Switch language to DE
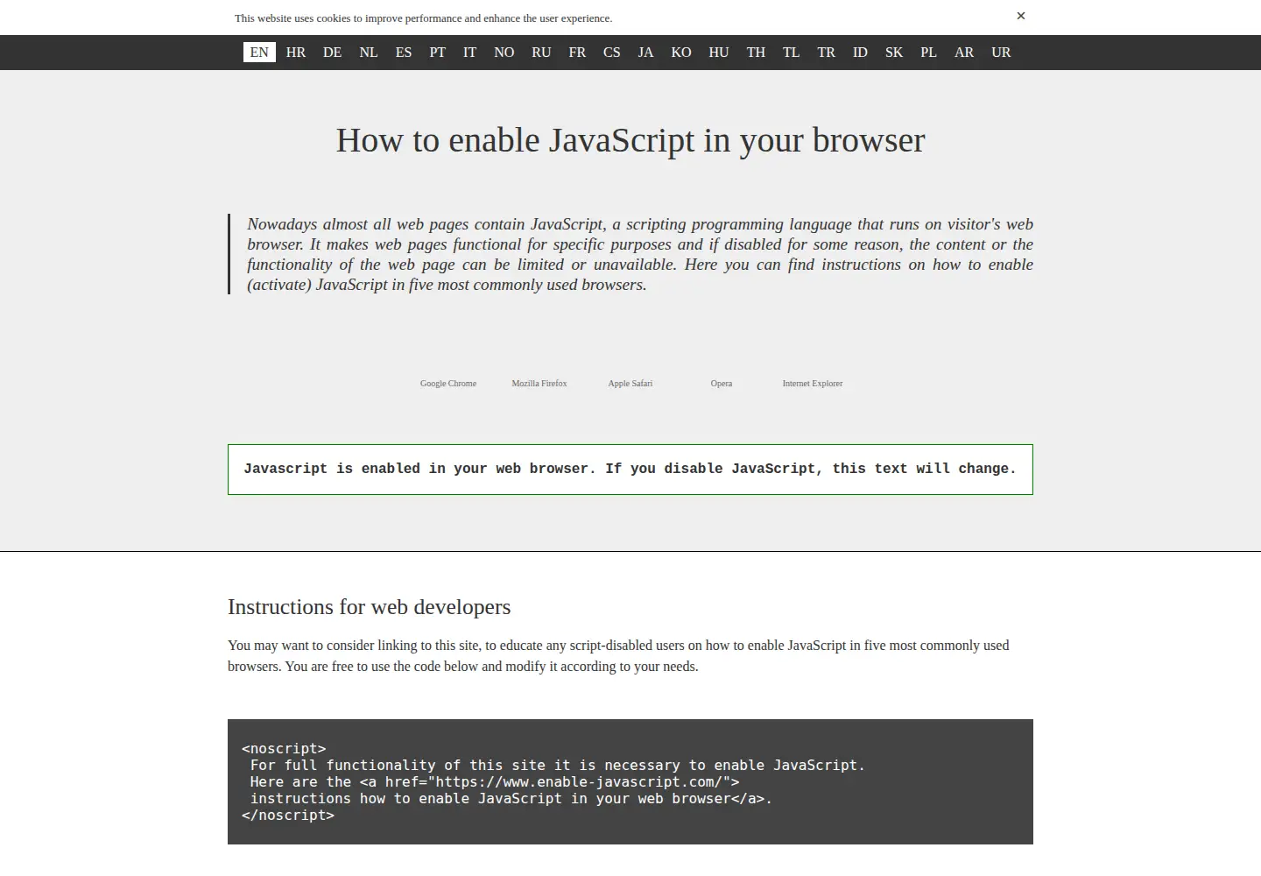 (332, 53)
